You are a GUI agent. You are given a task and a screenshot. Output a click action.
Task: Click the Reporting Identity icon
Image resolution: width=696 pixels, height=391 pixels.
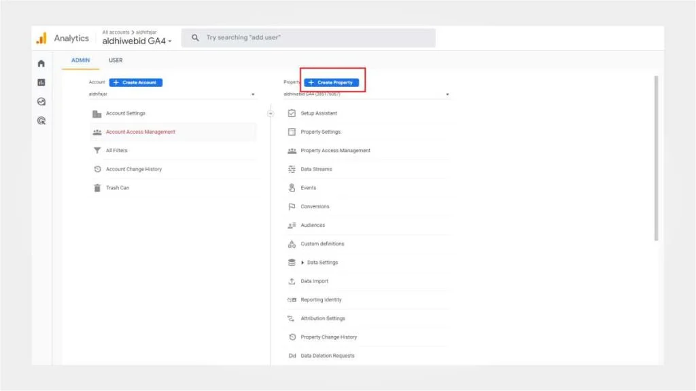(x=292, y=300)
